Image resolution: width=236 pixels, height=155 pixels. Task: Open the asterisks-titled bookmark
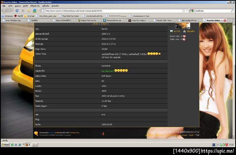116,16
